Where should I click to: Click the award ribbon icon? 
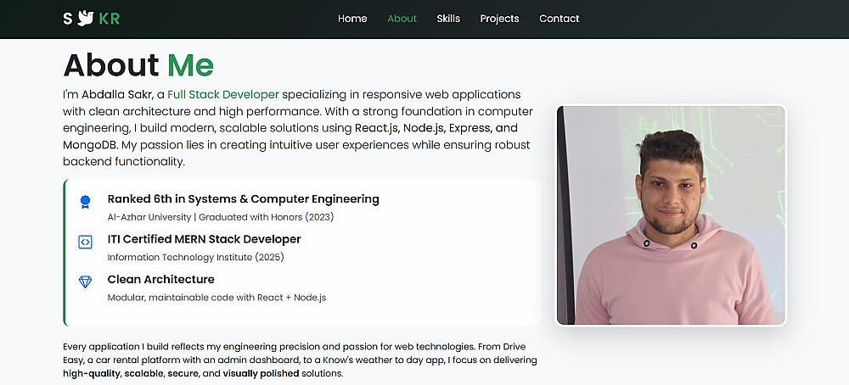point(85,202)
